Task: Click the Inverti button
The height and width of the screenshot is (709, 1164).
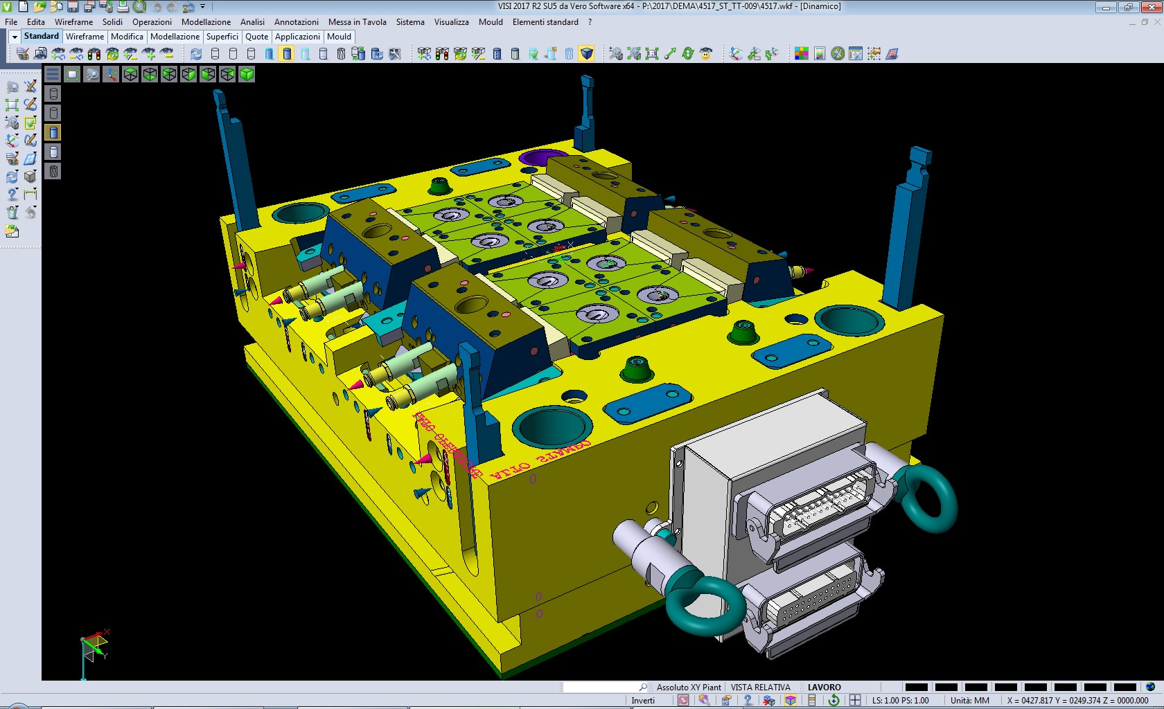Action: (x=643, y=701)
